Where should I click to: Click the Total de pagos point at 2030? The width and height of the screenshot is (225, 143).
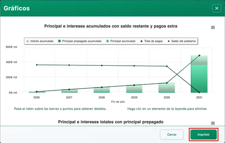(x=167, y=83)
